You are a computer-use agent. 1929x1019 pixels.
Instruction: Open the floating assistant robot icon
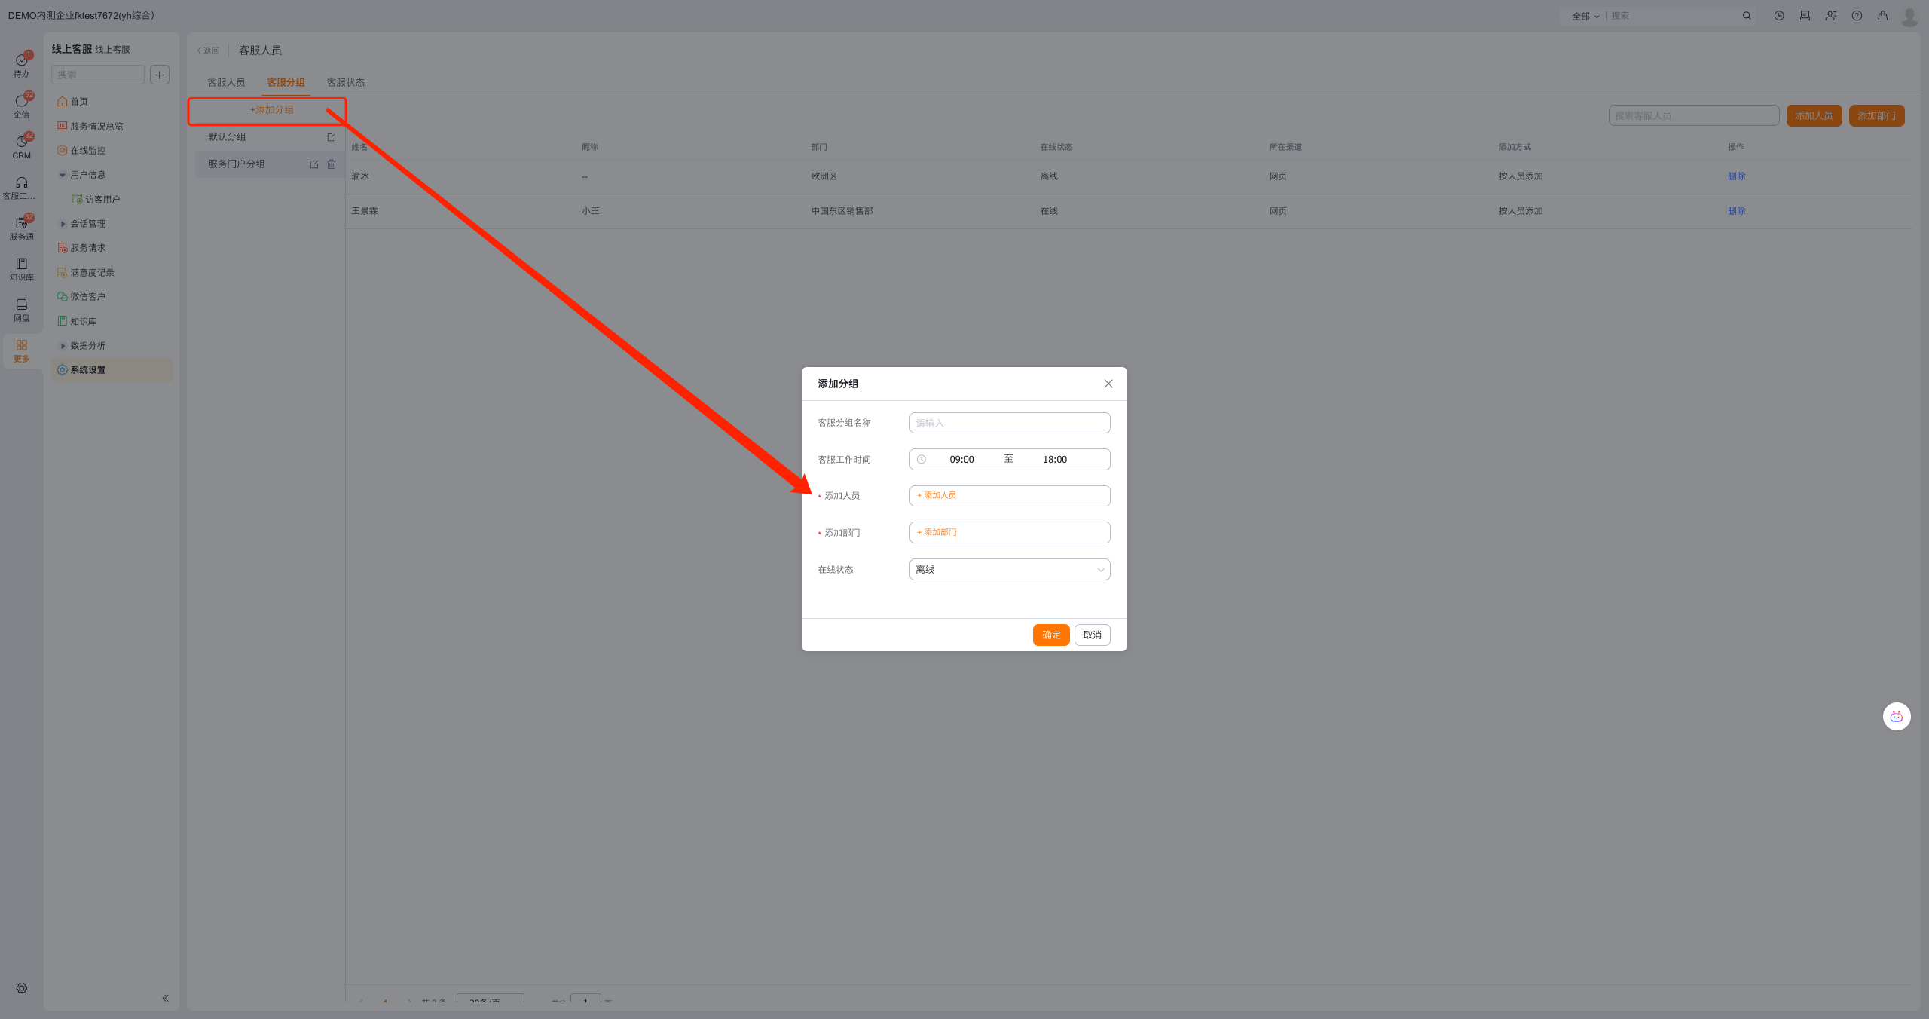point(1896,716)
